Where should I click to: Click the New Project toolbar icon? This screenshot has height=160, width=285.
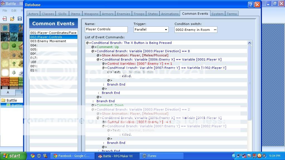5,19
